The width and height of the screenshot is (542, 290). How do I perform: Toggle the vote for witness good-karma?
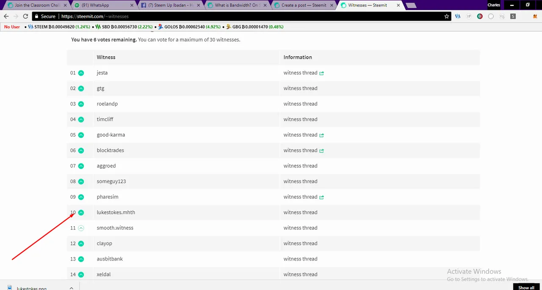click(x=81, y=135)
